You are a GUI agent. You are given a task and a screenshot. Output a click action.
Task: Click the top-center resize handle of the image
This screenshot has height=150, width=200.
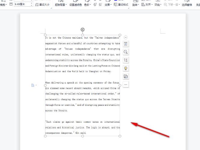coord(83,35)
